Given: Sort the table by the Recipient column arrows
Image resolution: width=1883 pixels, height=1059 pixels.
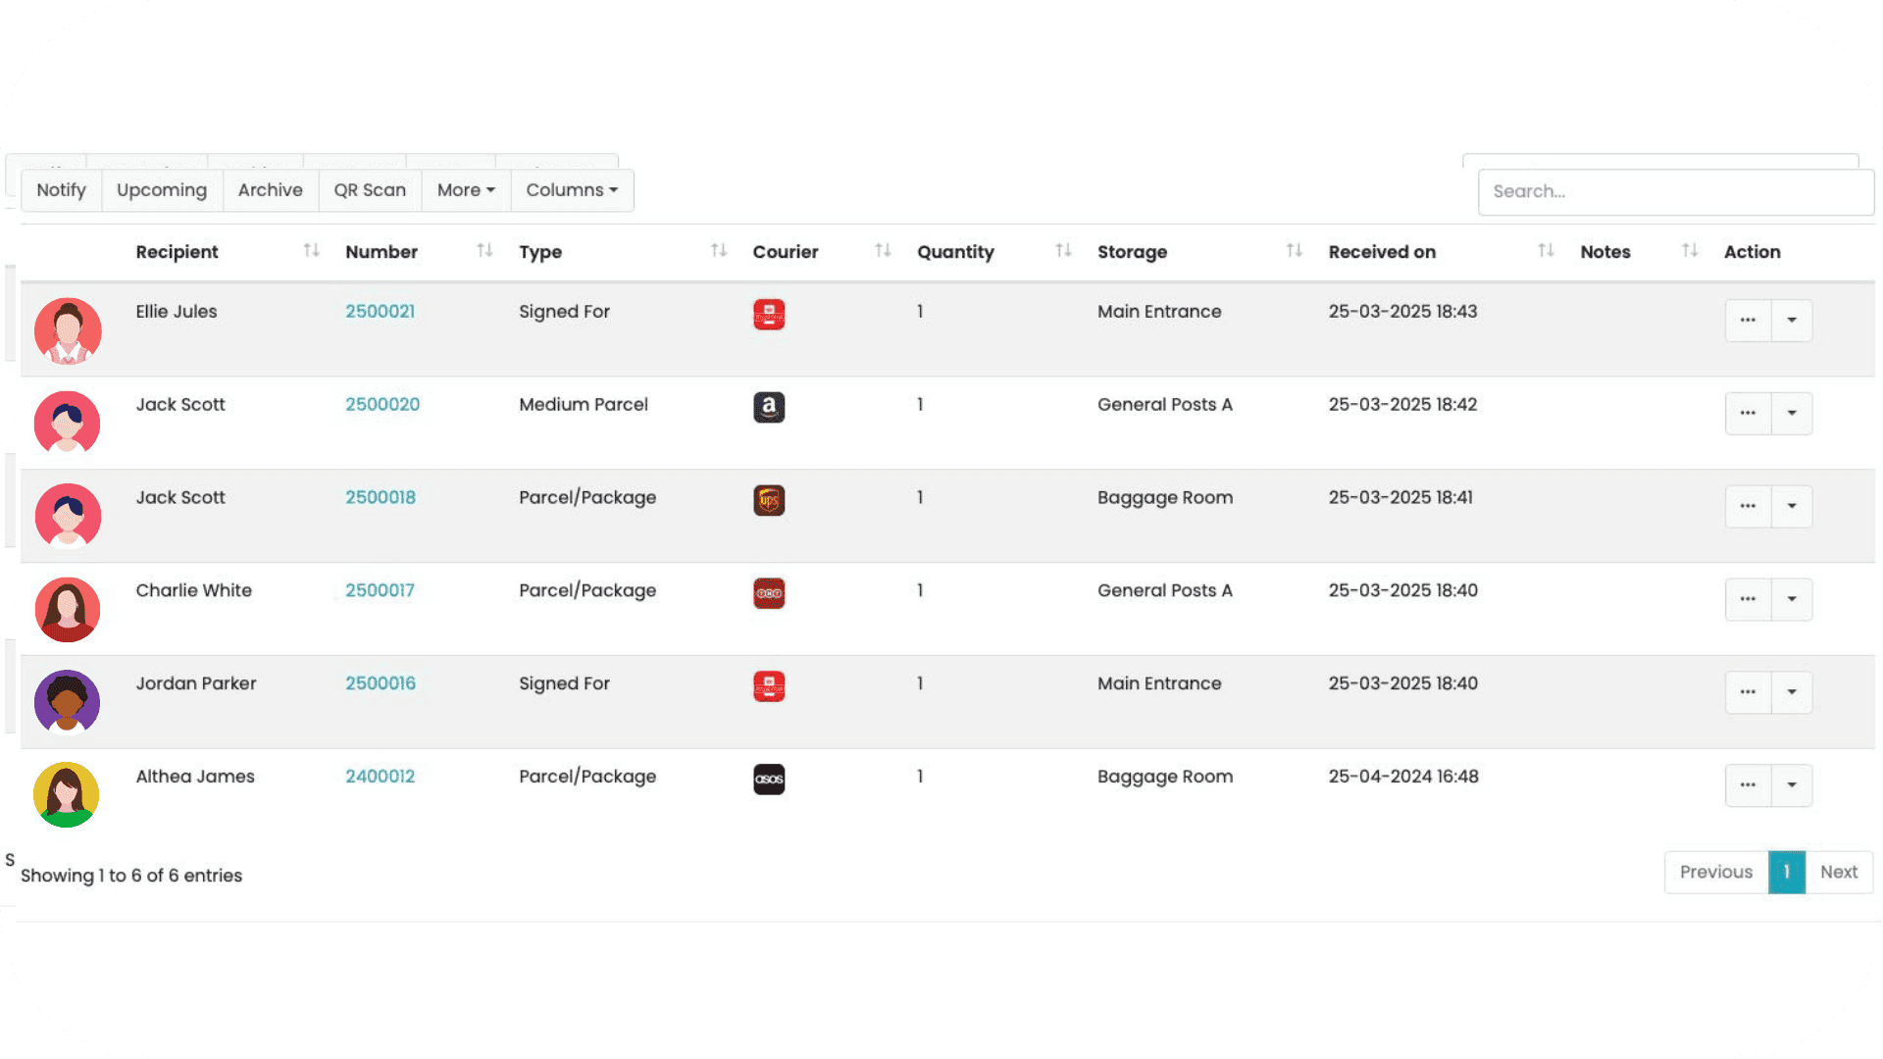Looking at the screenshot, I should (x=311, y=251).
